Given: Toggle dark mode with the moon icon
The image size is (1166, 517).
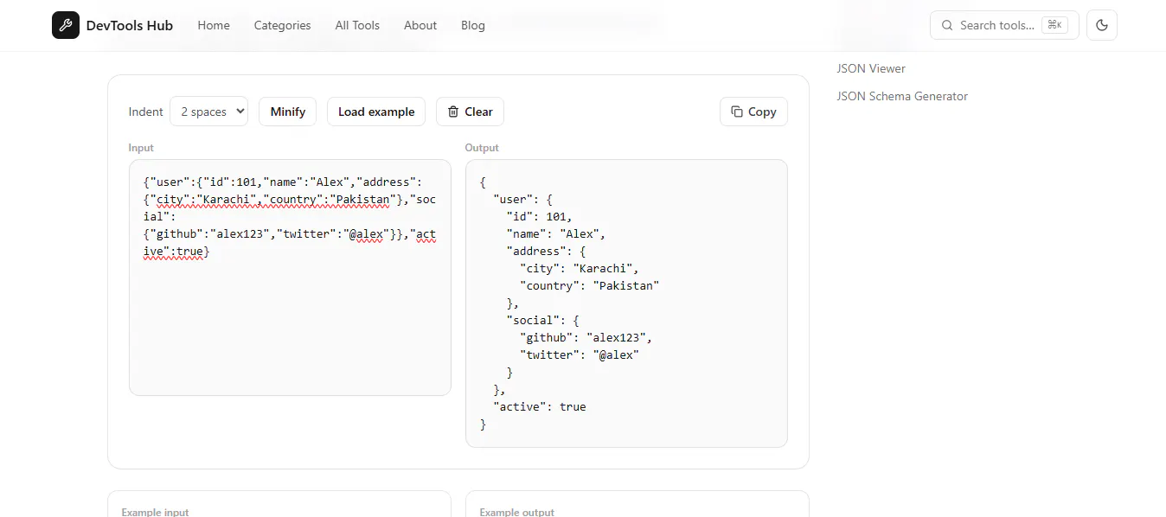Looking at the screenshot, I should [1102, 25].
